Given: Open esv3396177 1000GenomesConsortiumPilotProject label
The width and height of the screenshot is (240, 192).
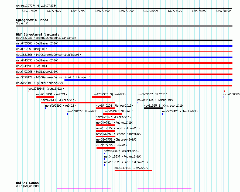Looking at the screenshot, I should (x=53, y=77).
